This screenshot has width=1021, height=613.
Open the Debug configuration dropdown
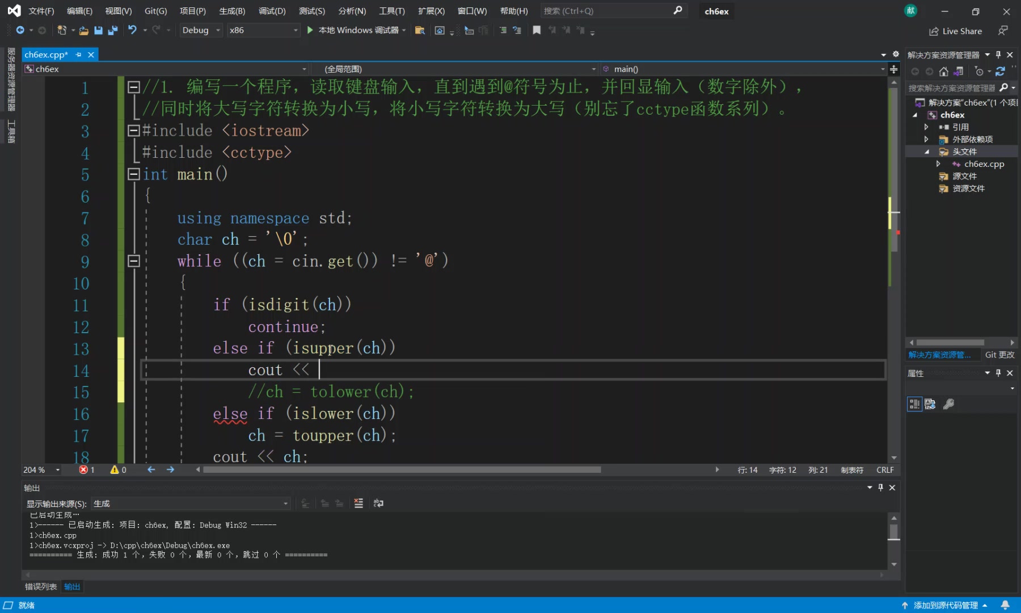201,30
